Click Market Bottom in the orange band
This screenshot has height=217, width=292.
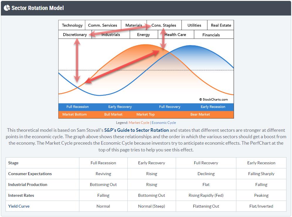74,115
